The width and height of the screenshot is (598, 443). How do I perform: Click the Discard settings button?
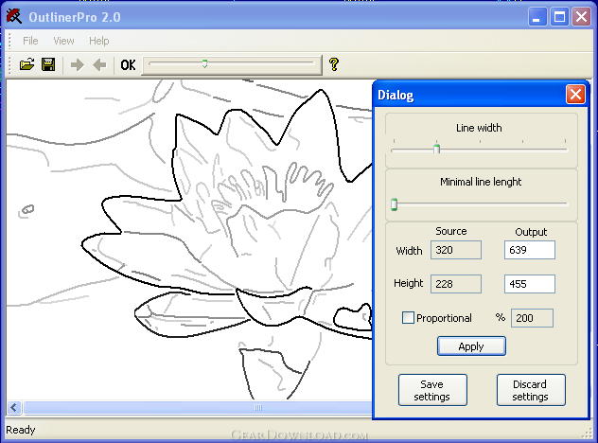coord(531,390)
